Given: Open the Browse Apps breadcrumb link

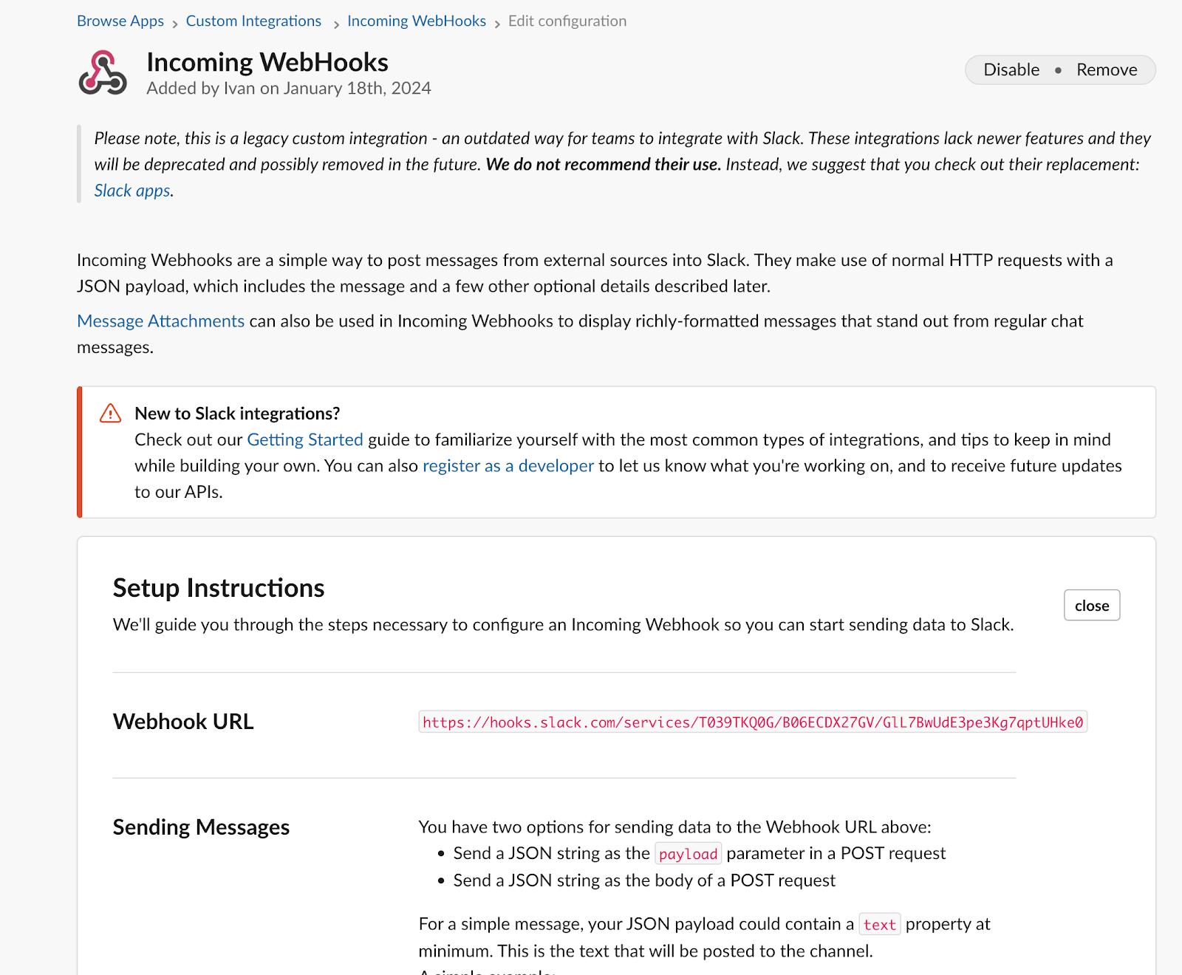Looking at the screenshot, I should (x=120, y=21).
